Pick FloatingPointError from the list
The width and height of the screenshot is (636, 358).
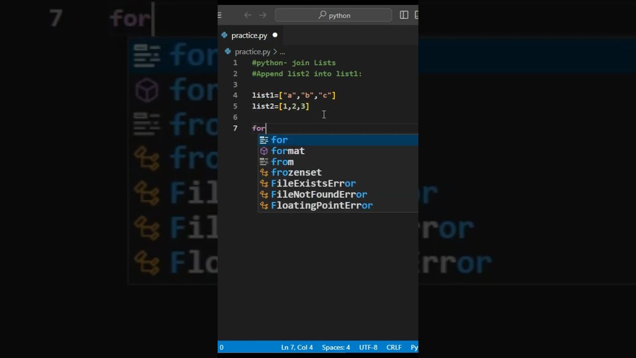coord(338,205)
